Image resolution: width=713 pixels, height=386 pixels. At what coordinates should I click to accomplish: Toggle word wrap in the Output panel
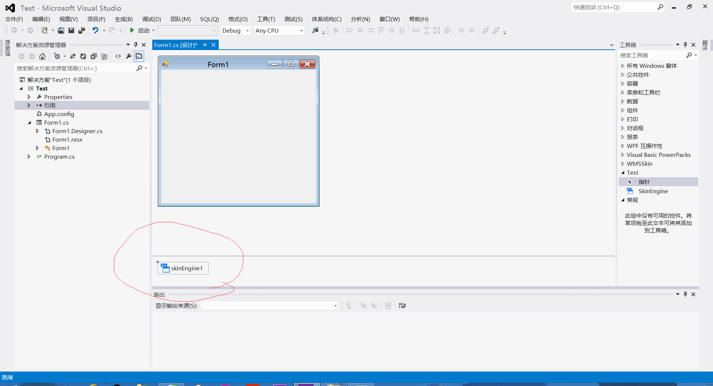pos(402,306)
